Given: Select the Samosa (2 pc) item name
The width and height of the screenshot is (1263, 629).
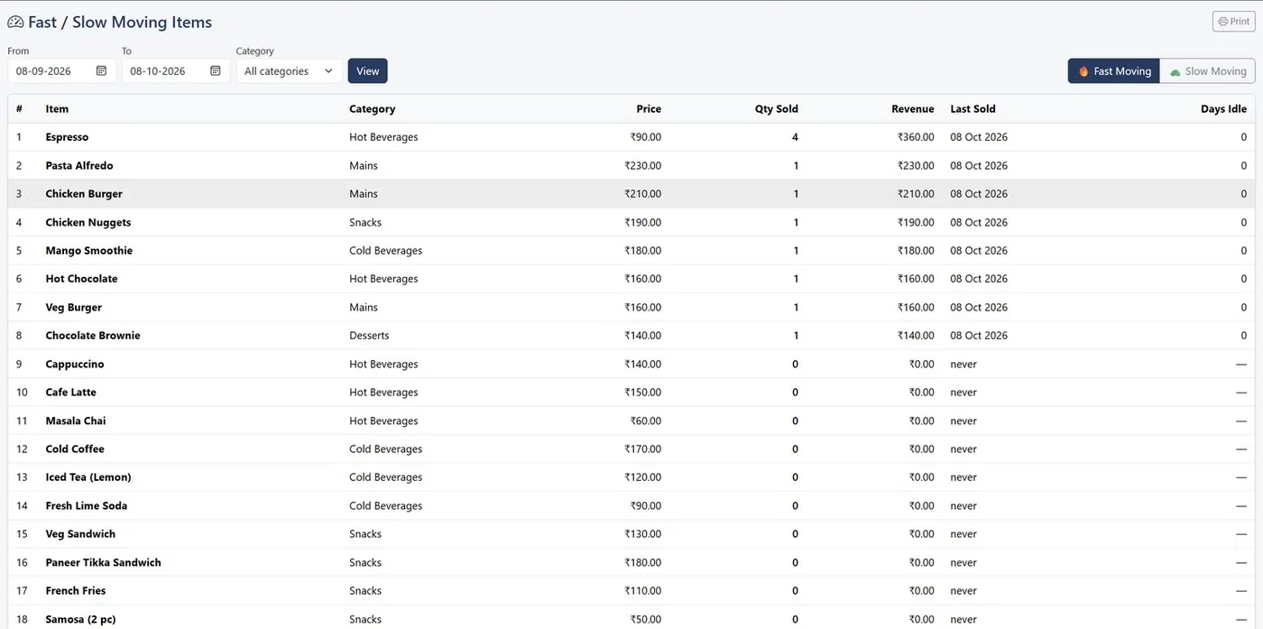Looking at the screenshot, I should click(x=81, y=619).
